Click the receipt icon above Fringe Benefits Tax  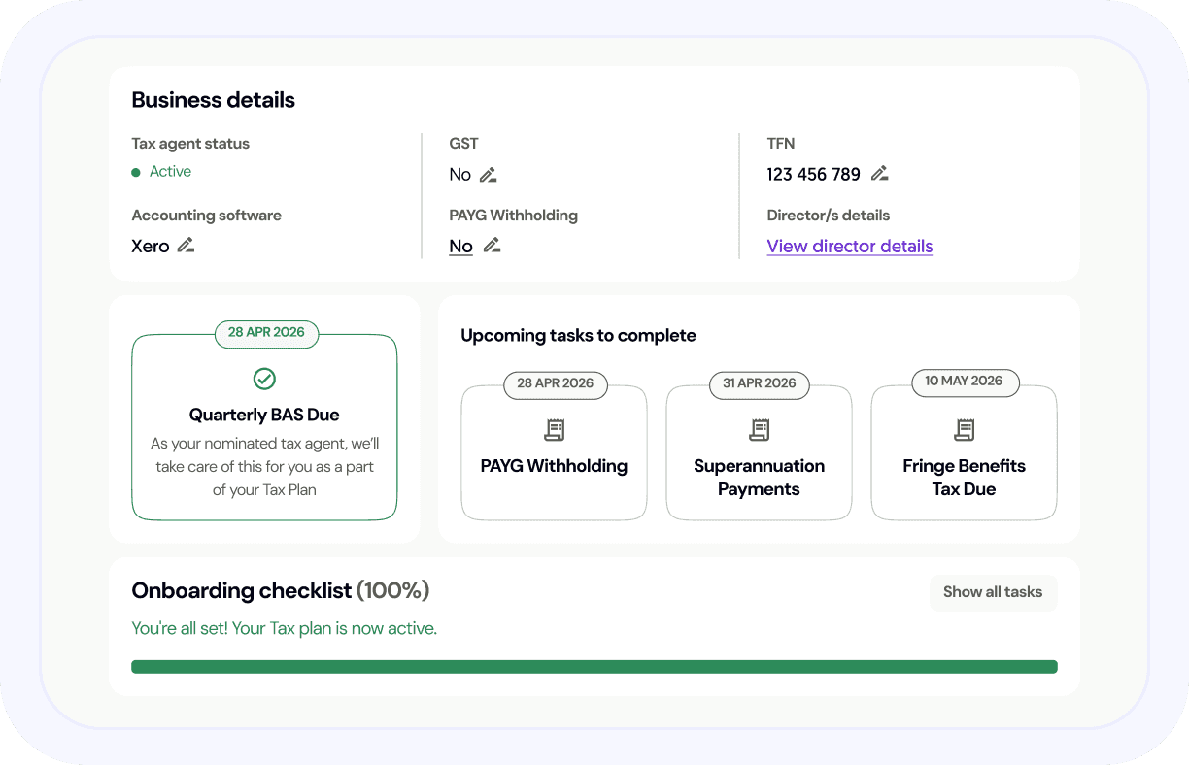coord(964,429)
